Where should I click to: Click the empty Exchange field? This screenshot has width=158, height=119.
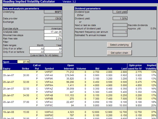coord(53,22)
